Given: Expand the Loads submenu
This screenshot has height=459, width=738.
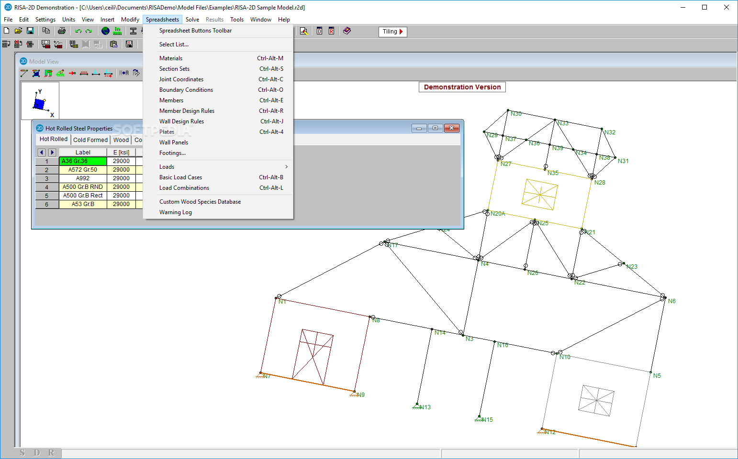Looking at the screenshot, I should [x=218, y=167].
